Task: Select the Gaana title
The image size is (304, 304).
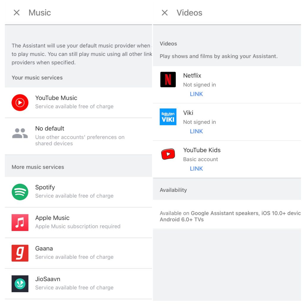Action: 44,248
